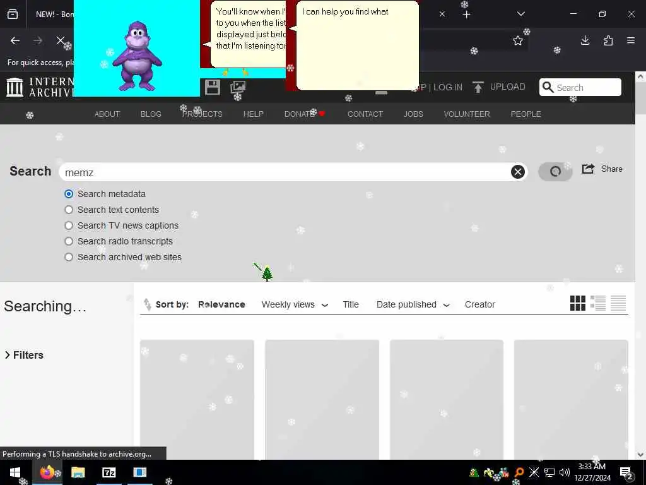Bookmark this page with the star icon
The image size is (646, 485).
tap(517, 40)
